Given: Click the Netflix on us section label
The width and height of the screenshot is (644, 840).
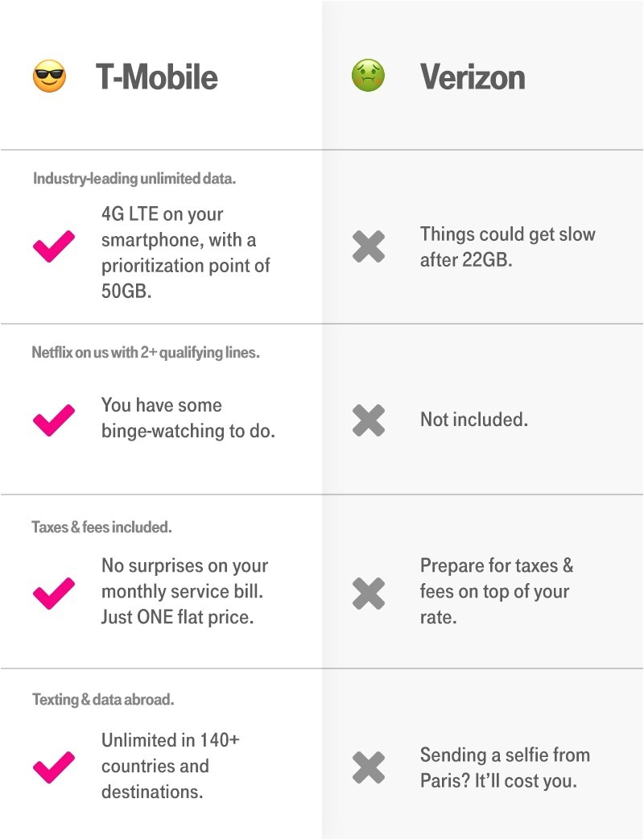Looking at the screenshot, I should 146,353.
